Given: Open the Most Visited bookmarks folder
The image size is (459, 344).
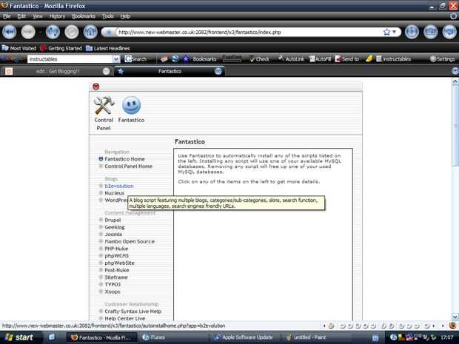Looking at the screenshot, I should 19,48.
